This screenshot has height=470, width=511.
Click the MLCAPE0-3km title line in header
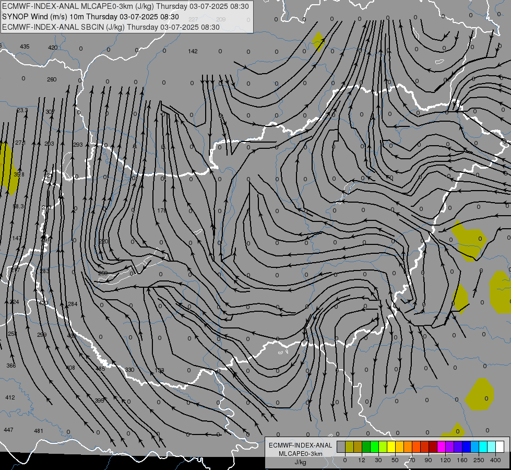click(x=125, y=6)
